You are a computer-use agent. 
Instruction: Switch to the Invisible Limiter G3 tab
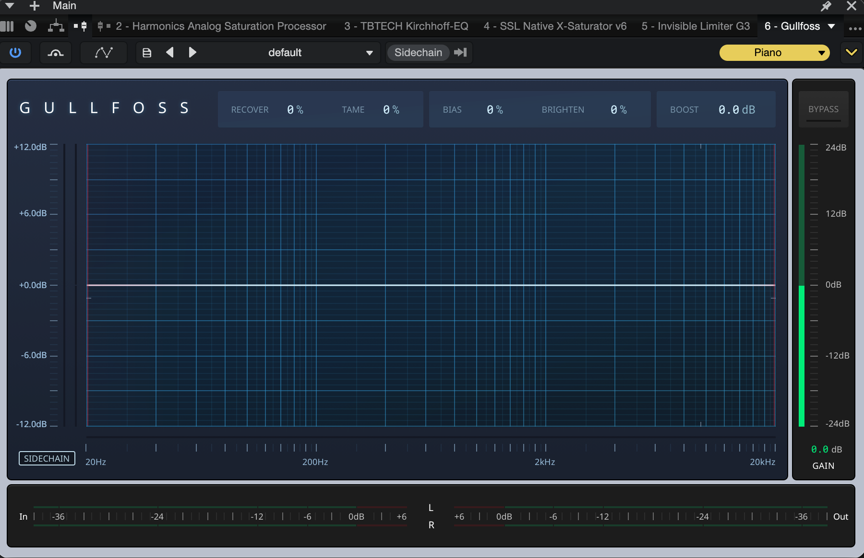[696, 26]
